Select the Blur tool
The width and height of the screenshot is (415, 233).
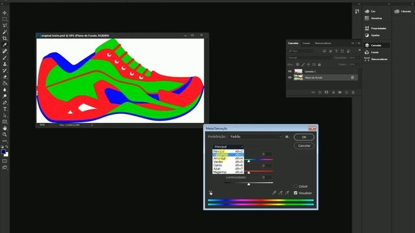(5, 90)
